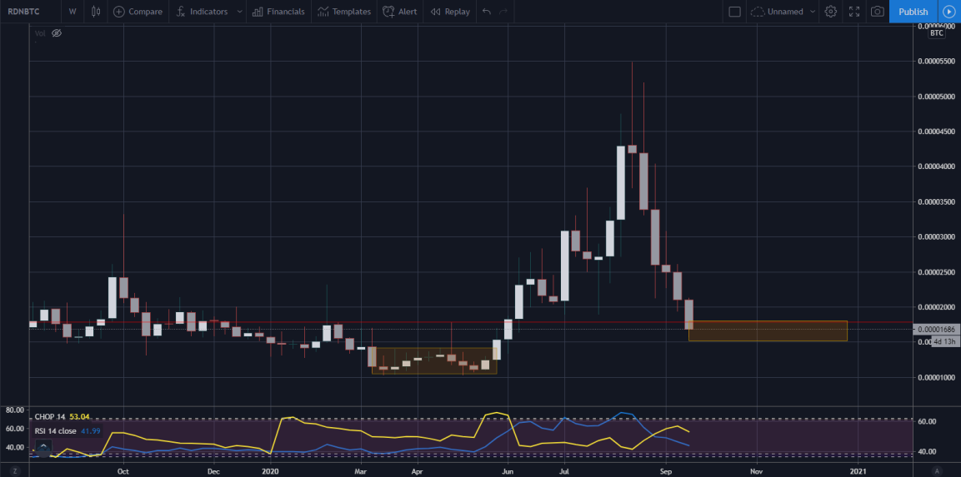The height and width of the screenshot is (477, 961).
Task: Click the Sep label on time axis
Action: 666,471
